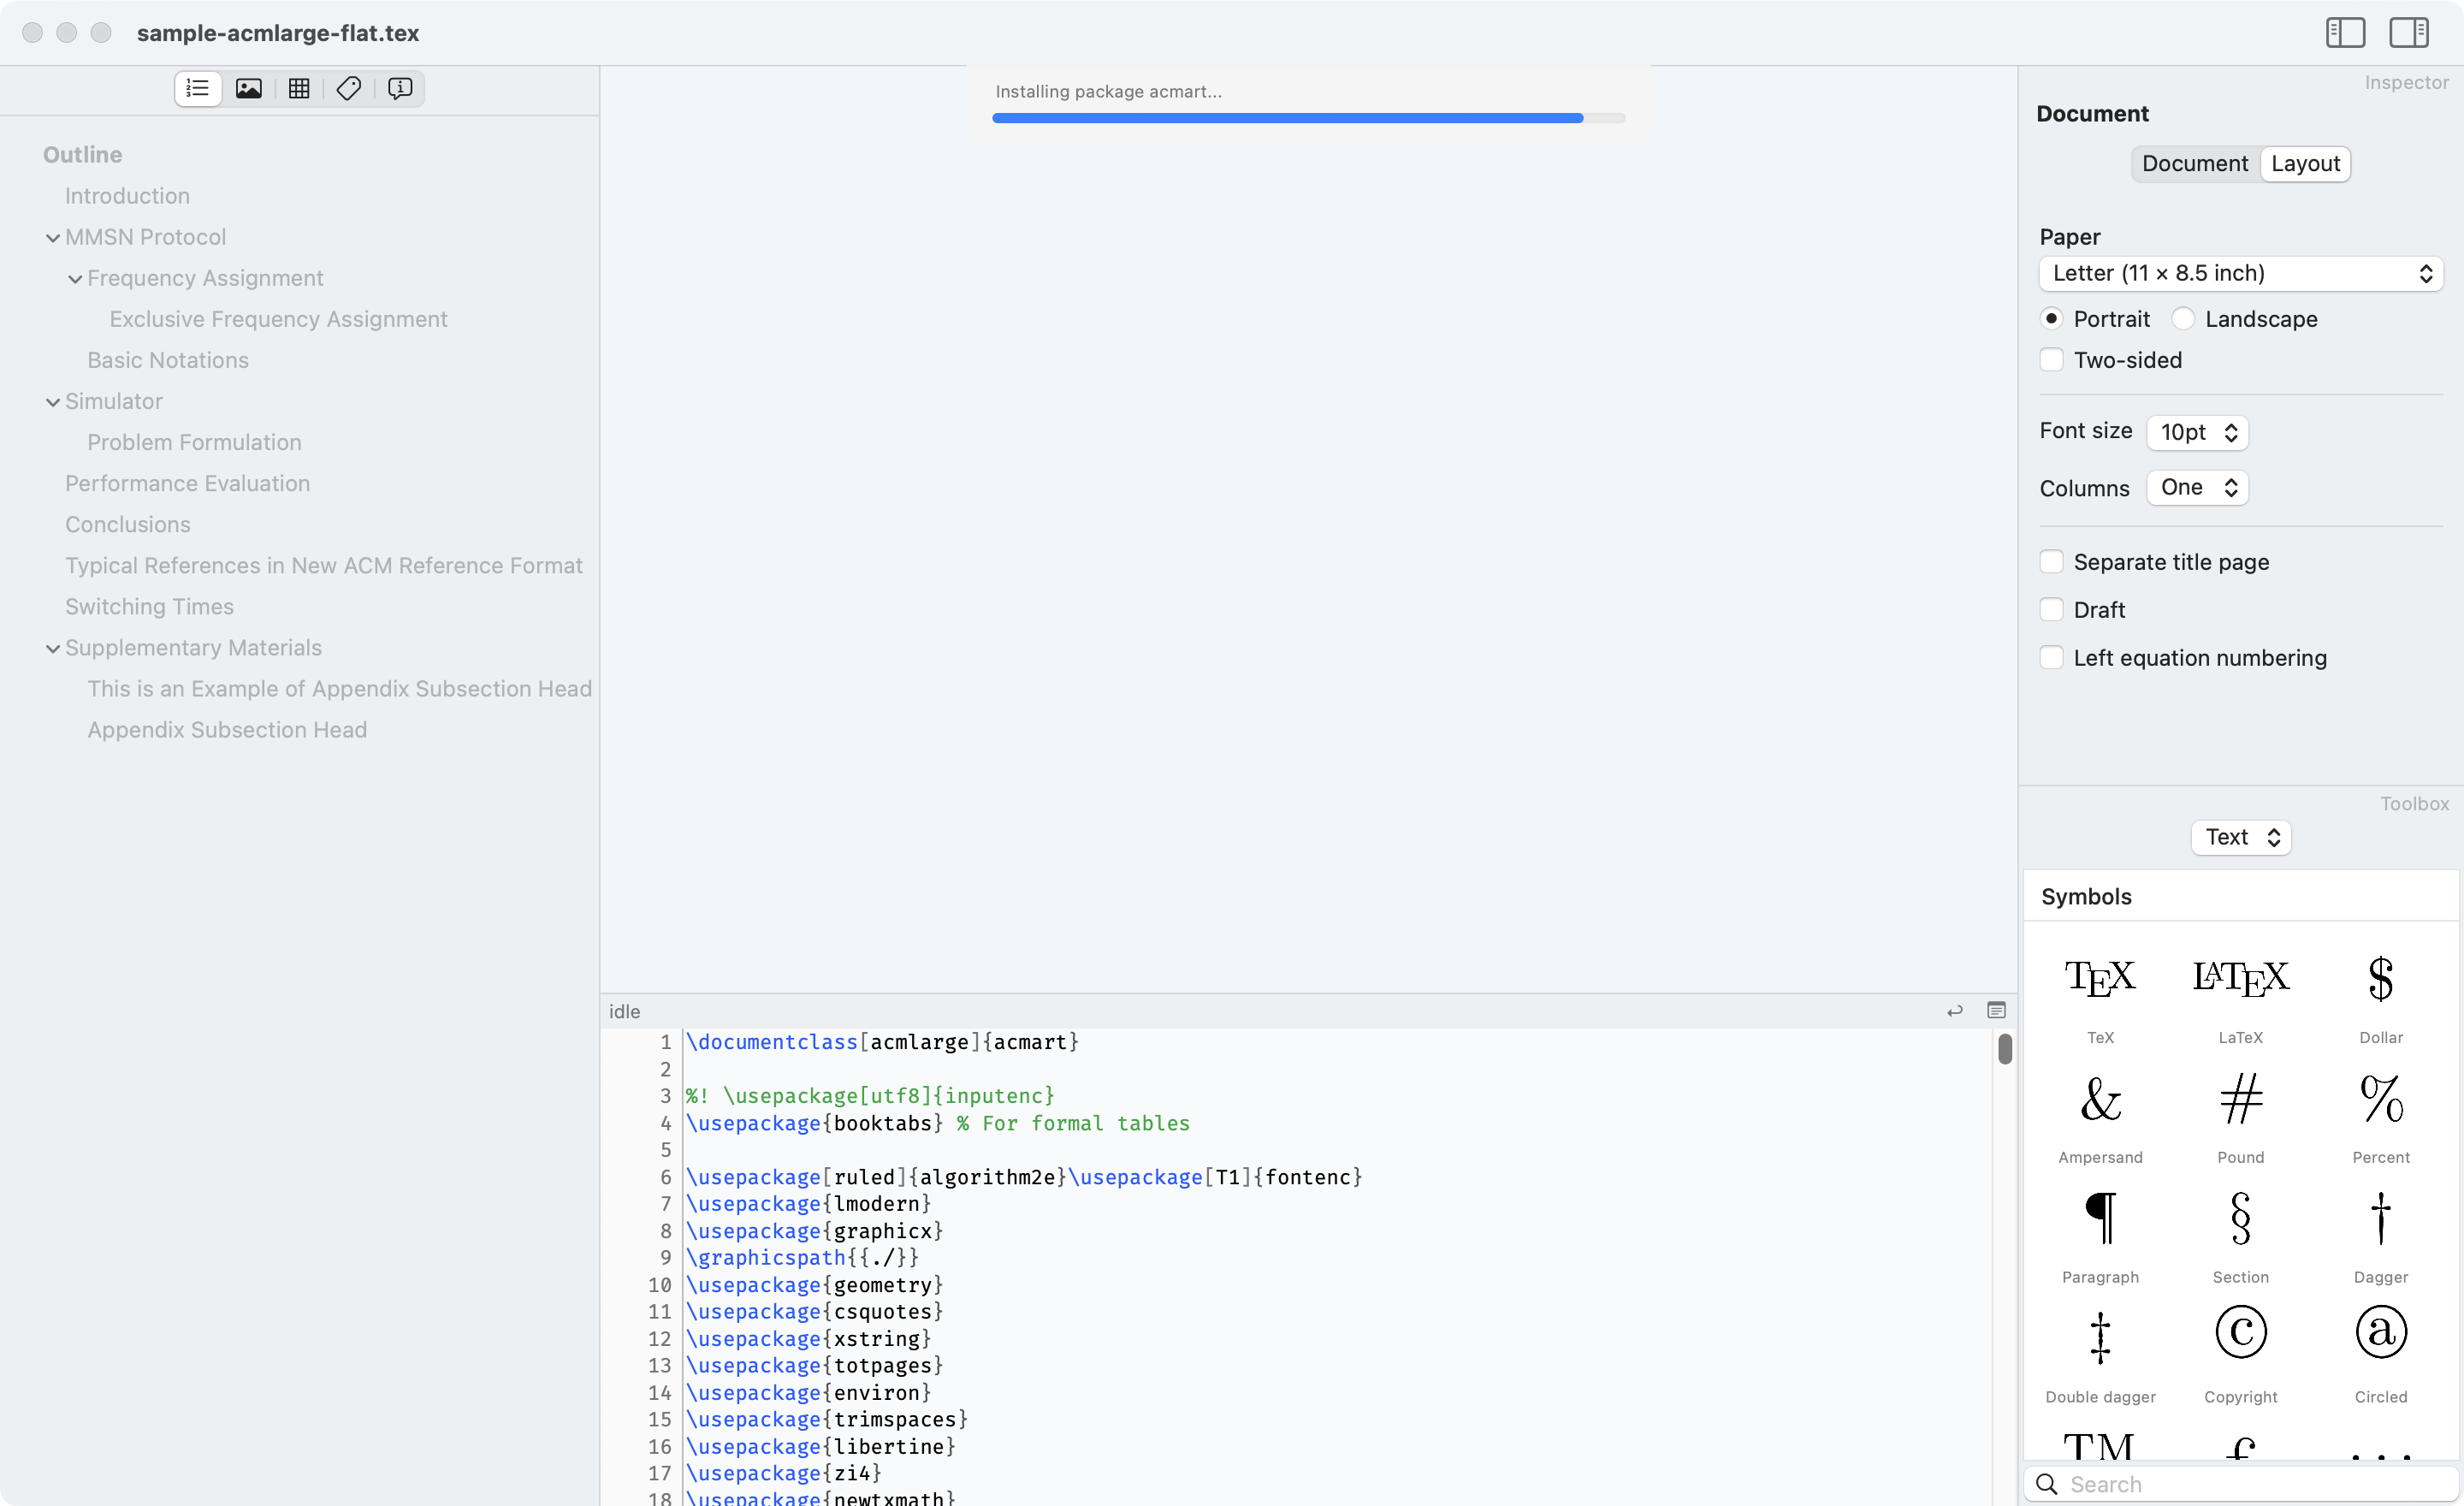Open the issues info bubble icon
This screenshot has height=1506, width=2464.
(400, 89)
